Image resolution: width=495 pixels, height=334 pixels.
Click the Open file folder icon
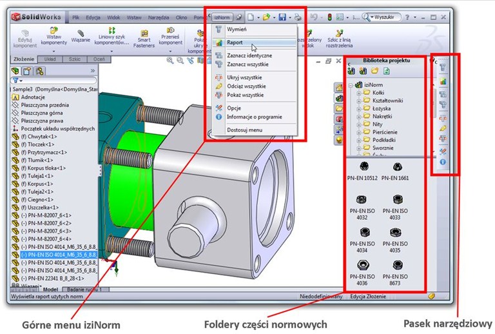pyautogui.click(x=266, y=17)
